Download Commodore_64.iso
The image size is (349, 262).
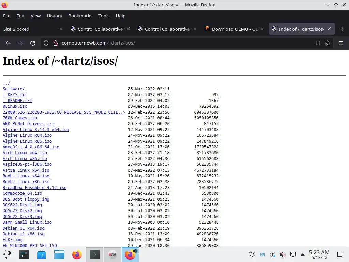(x=22, y=193)
